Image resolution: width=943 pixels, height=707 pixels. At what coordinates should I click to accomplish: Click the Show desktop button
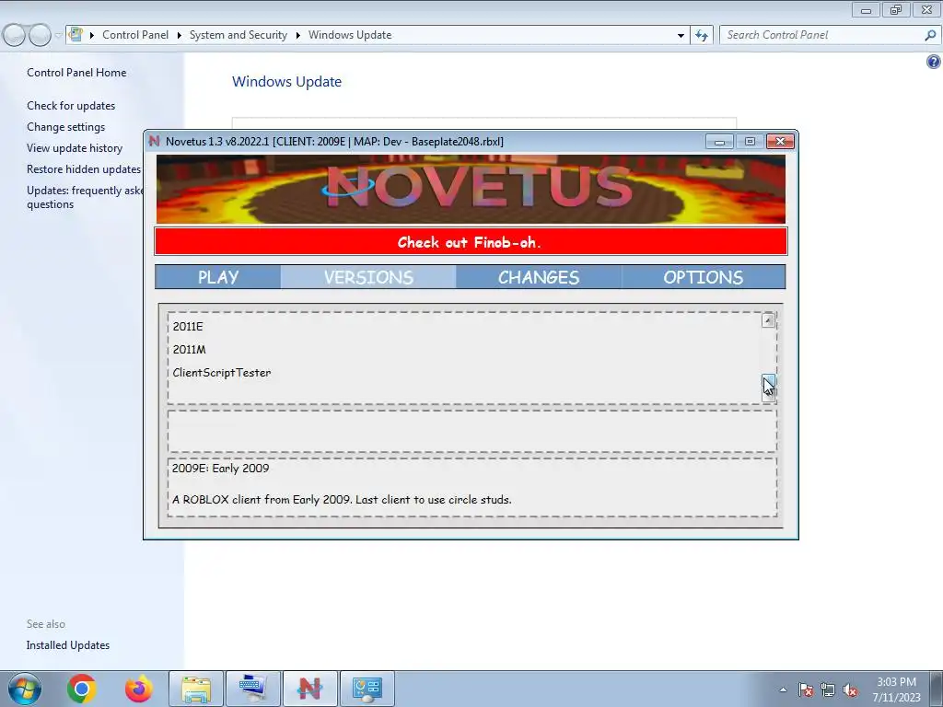tap(937, 689)
